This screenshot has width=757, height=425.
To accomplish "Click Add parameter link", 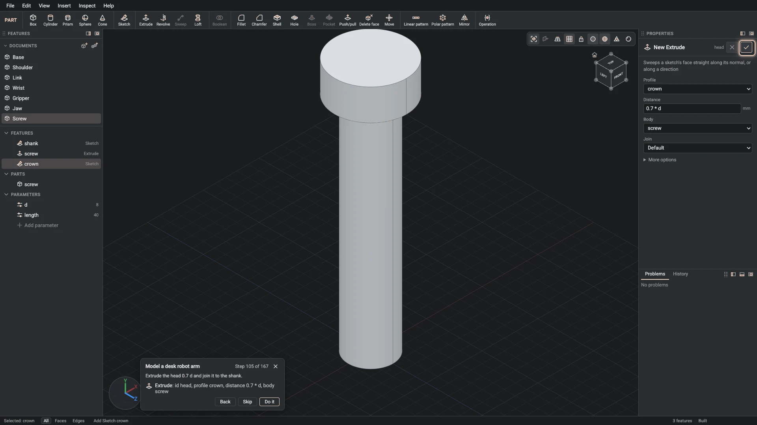I will coord(38,225).
